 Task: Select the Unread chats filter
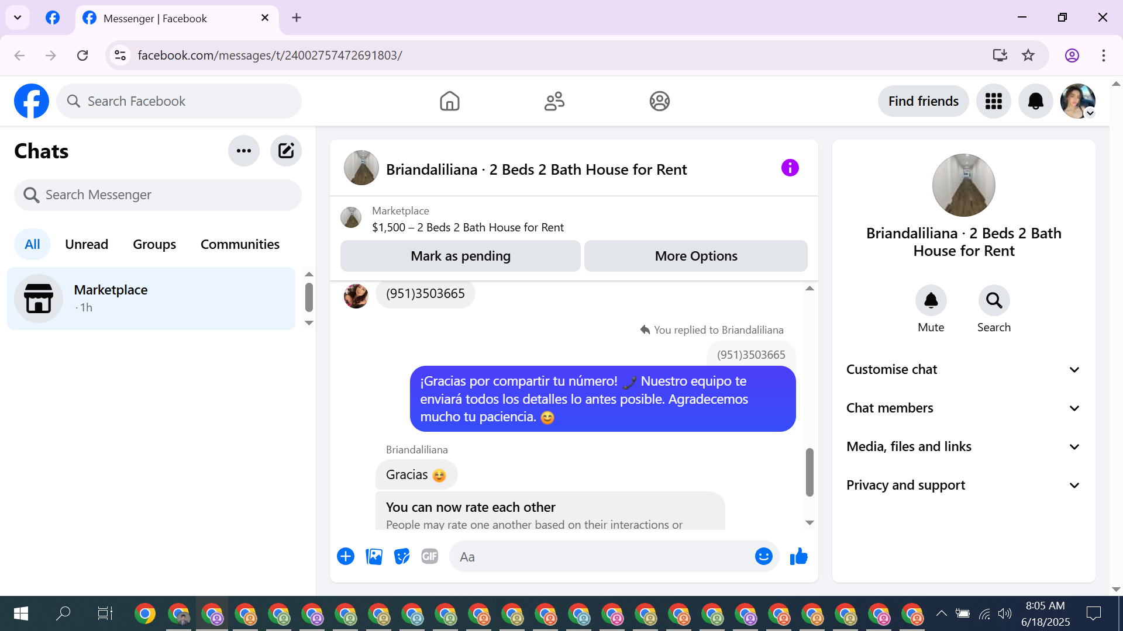point(87,244)
